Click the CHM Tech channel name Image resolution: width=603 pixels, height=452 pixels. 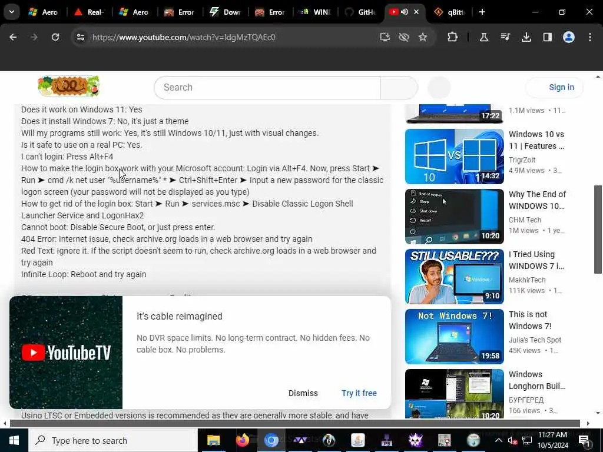coord(525,220)
